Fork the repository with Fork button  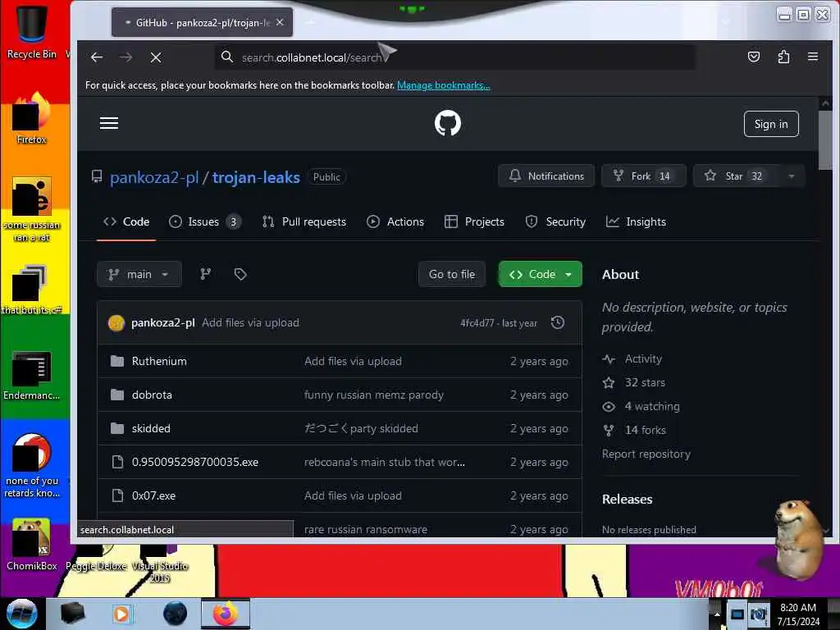click(643, 176)
